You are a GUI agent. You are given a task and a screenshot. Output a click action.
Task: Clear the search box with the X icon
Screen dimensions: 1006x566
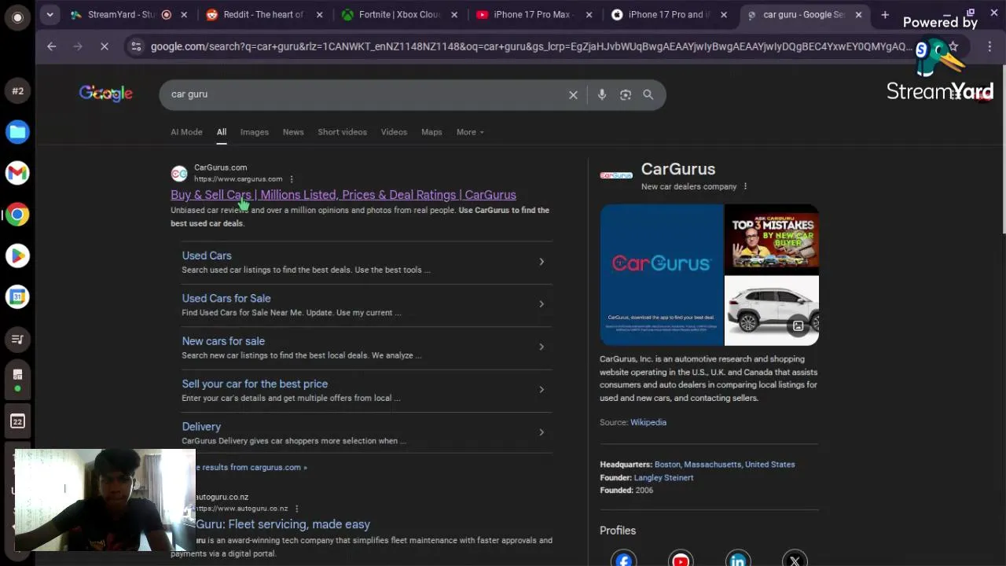tap(573, 94)
